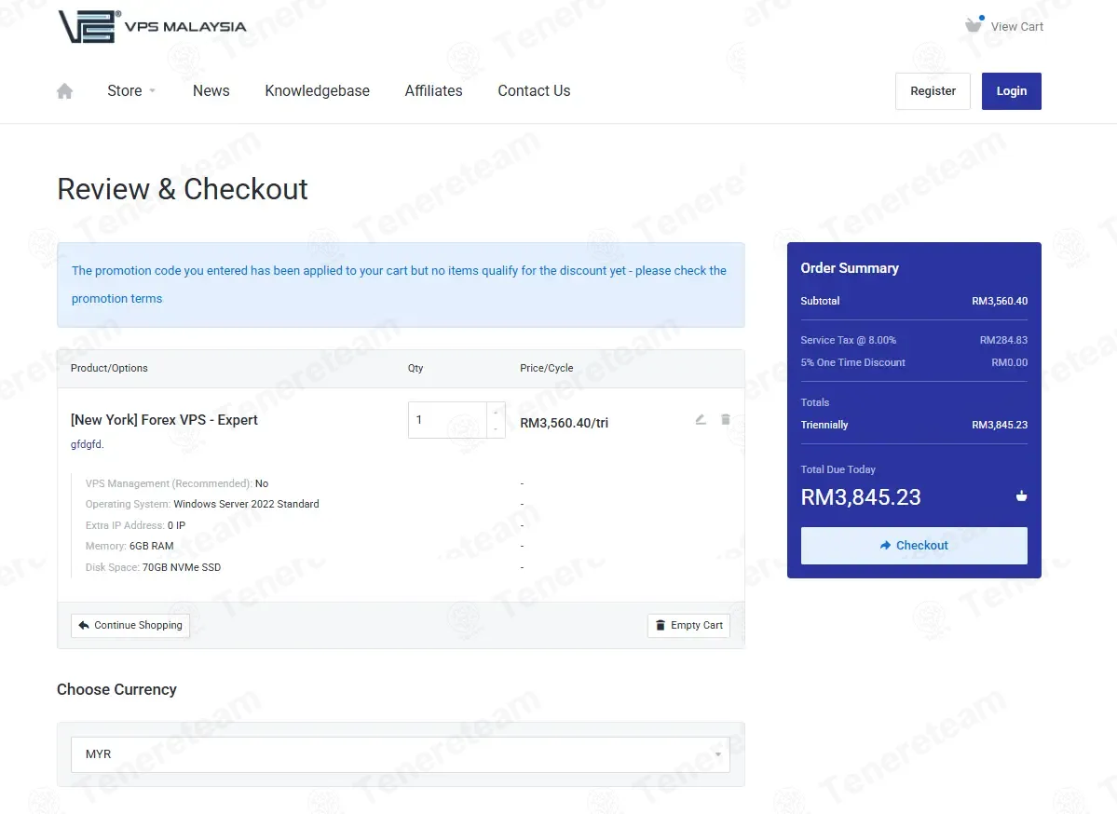Click the Service Tax @ 8.00% line

[x=914, y=341]
